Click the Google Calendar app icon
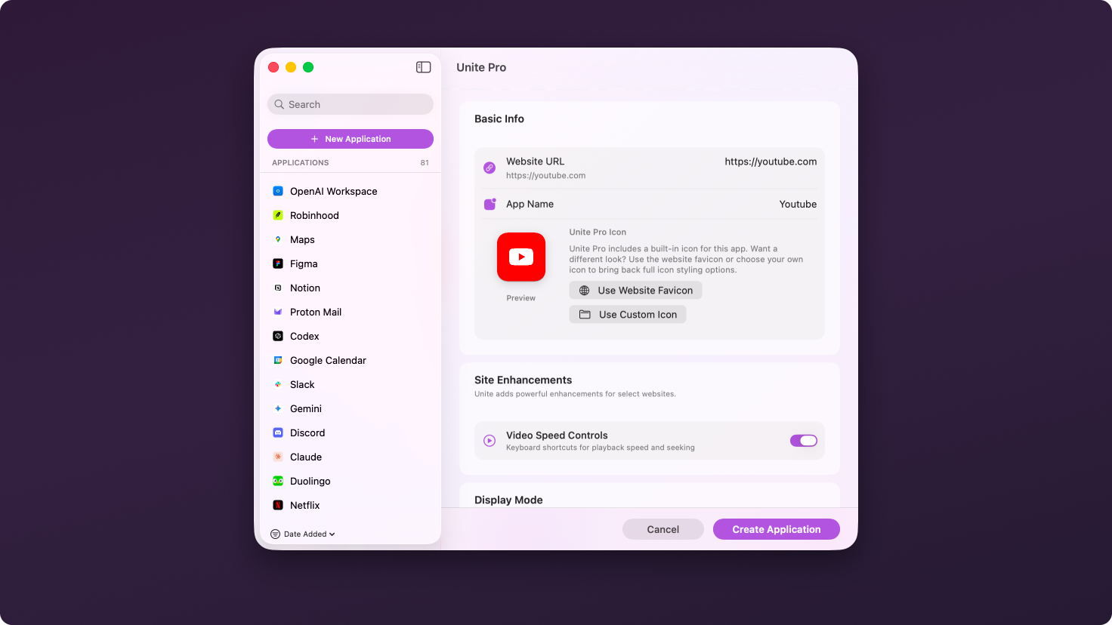The height and width of the screenshot is (625, 1112). [x=278, y=360]
